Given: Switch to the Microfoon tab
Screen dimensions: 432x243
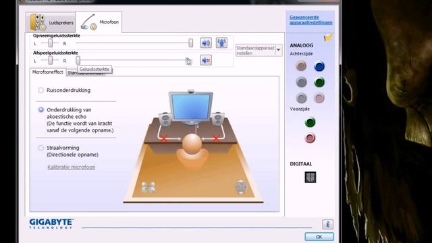Looking at the screenshot, I should [99, 22].
